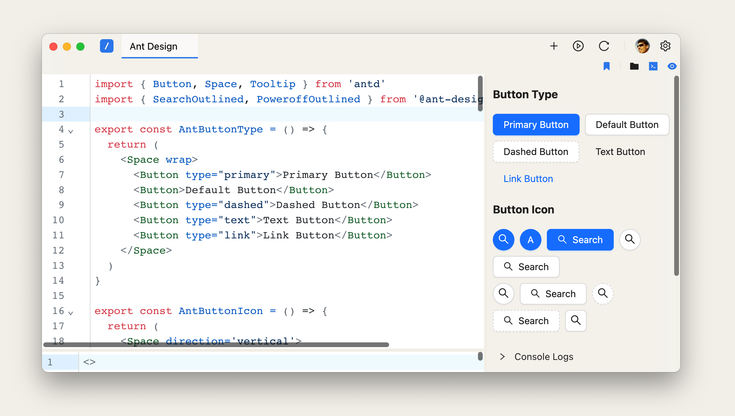
Task: Collapse code fold arrow at line 4
Action: pos(71,131)
